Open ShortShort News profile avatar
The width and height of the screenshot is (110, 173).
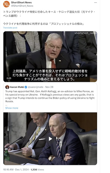(6, 4)
